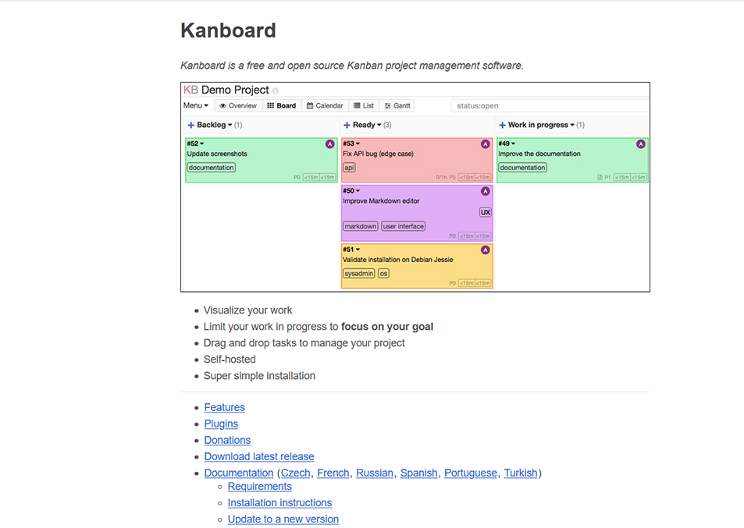Click the assignee avatar on task #49
This screenshot has width=744, height=528.
pyautogui.click(x=641, y=144)
